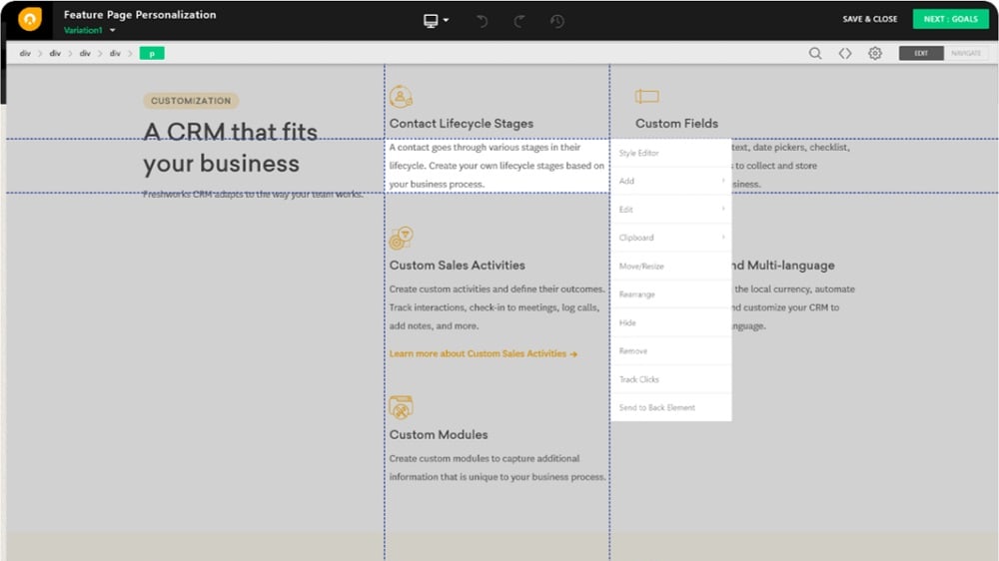Image resolution: width=999 pixels, height=561 pixels.
Task: Click the Feature Page Personalization title
Action: coord(140,15)
